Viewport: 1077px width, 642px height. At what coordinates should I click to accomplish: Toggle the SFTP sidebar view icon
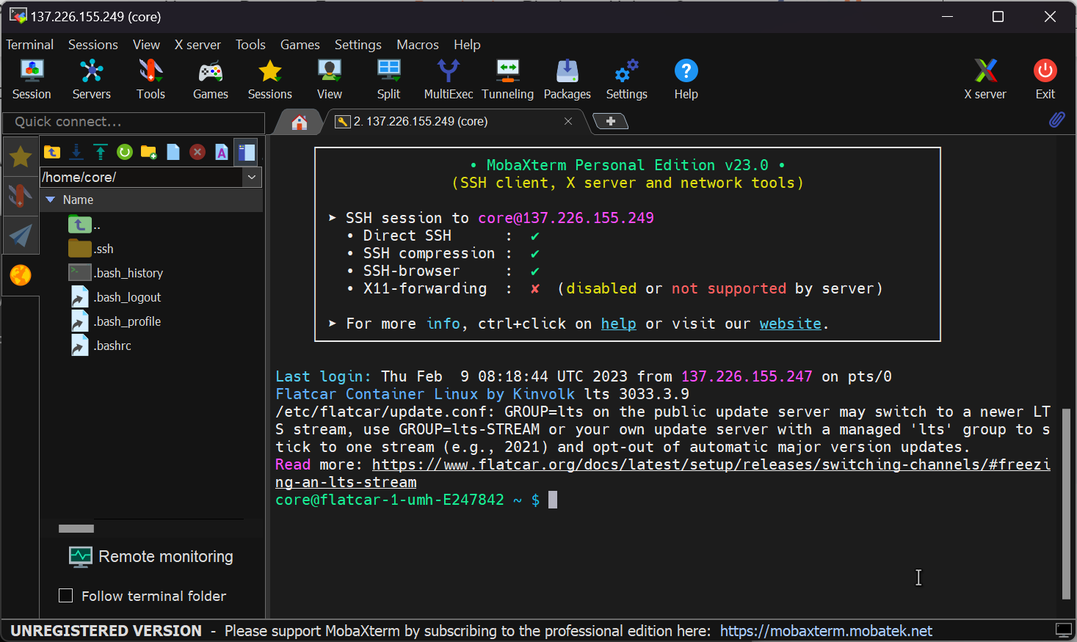coord(246,152)
